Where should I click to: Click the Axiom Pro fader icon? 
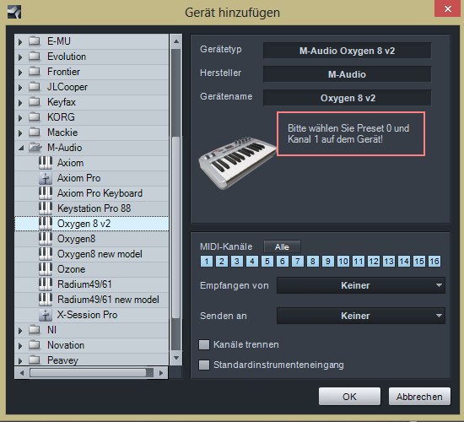[46, 178]
